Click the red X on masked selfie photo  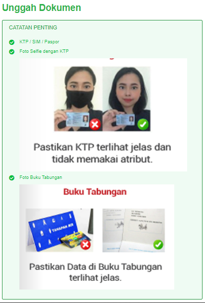coord(95,124)
